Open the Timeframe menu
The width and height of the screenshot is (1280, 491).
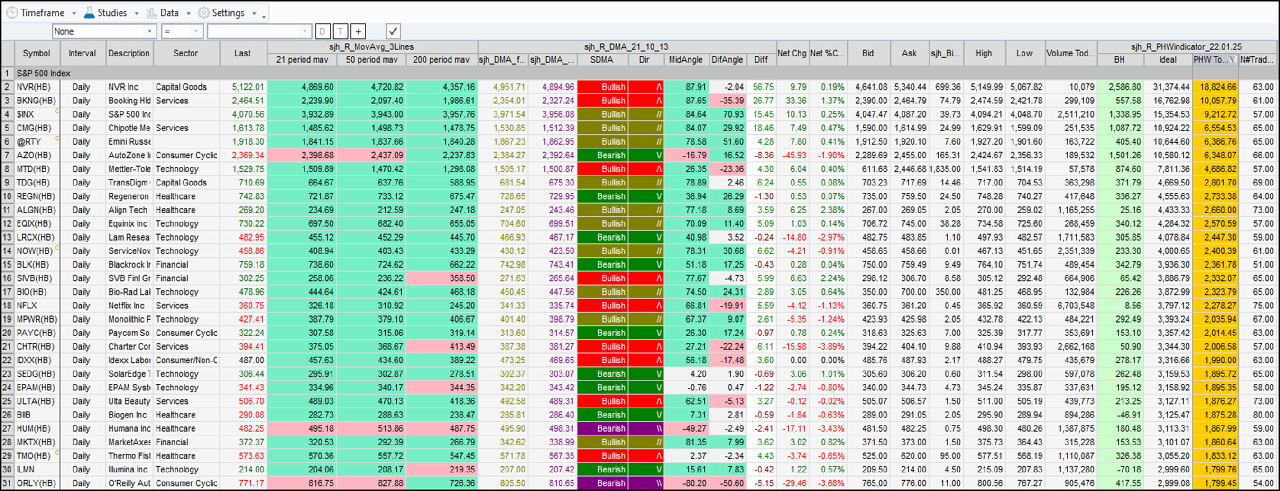coord(36,12)
